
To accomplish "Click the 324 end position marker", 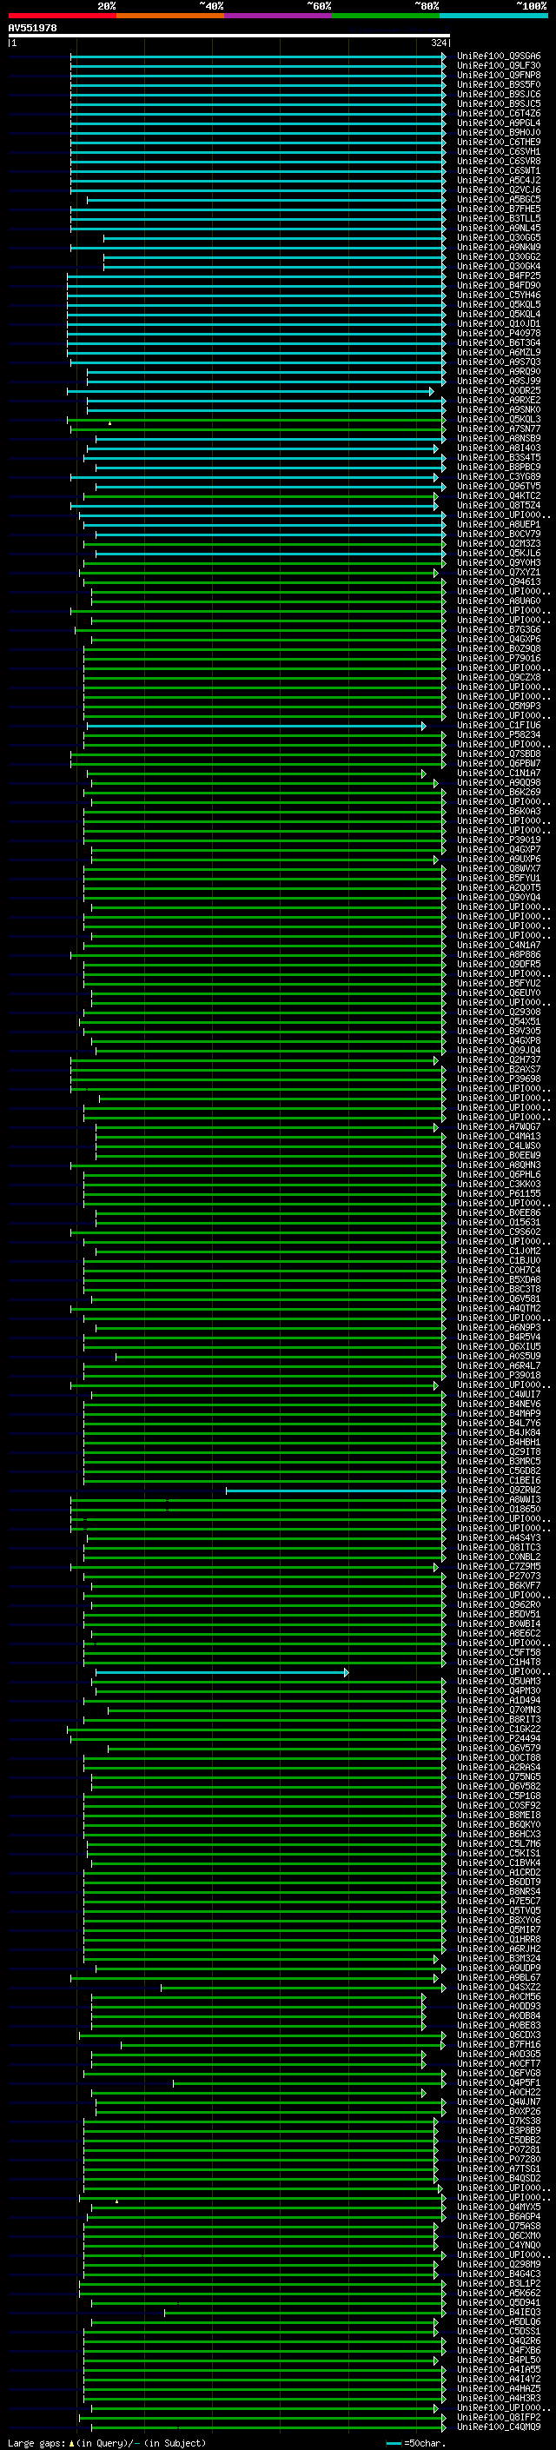I will pyautogui.click(x=438, y=43).
